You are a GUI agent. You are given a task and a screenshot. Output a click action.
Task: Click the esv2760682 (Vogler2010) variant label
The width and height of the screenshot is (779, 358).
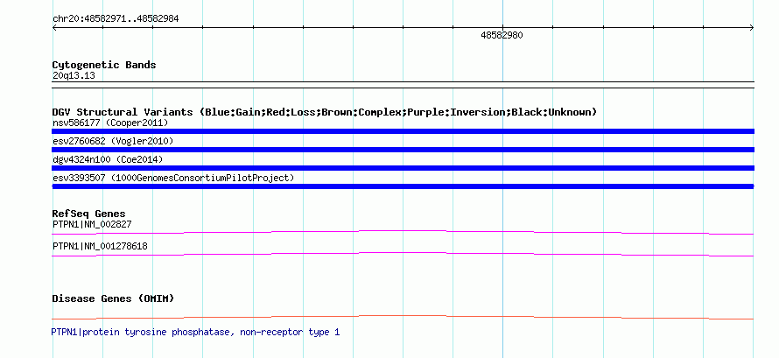click(113, 142)
